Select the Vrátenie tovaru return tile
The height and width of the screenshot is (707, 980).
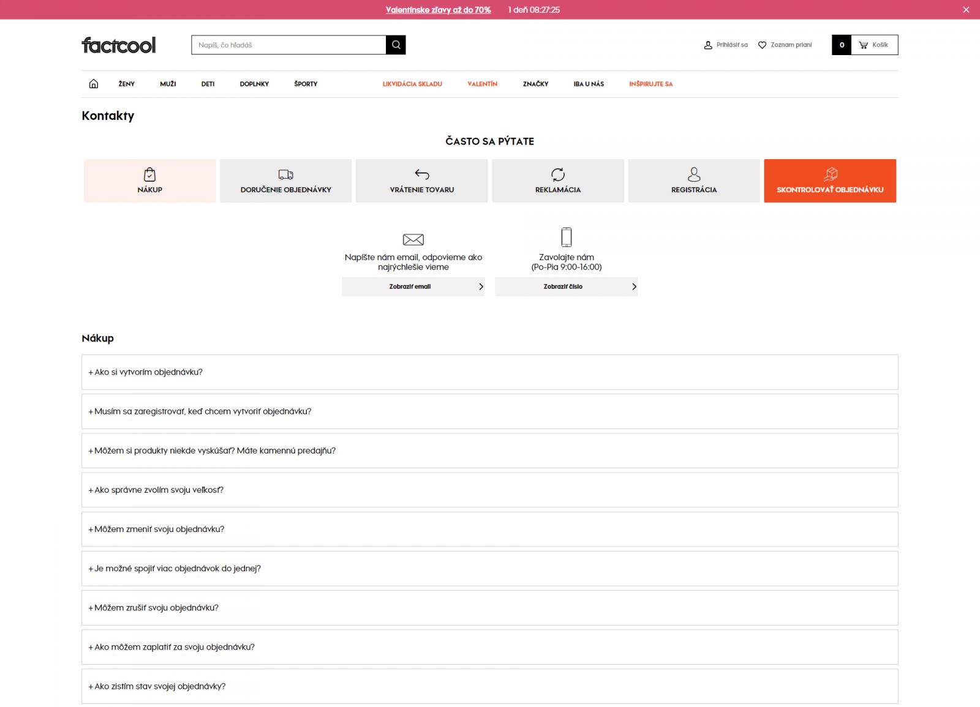421,181
